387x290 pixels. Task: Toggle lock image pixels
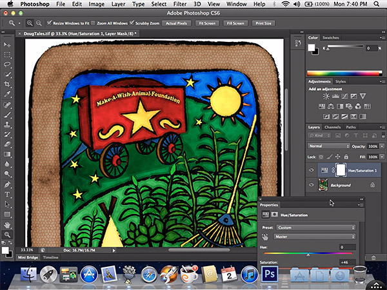[329, 157]
